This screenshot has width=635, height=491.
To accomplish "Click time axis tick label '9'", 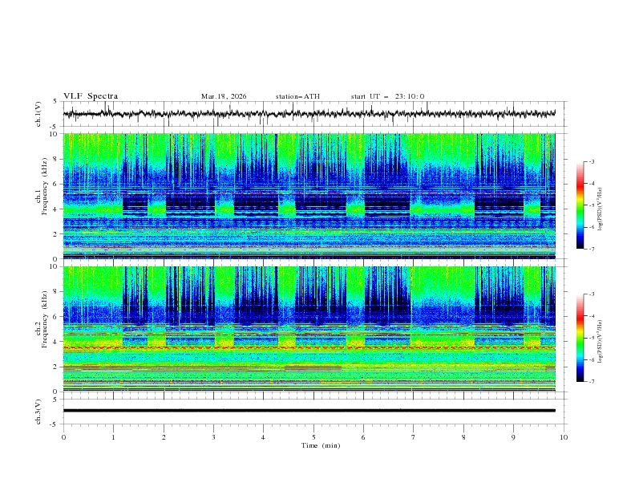I will coord(513,437).
